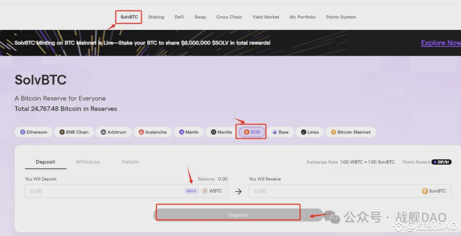The height and width of the screenshot is (236, 461).
Task: Click the Total 24,767.48 Bitcoin in Reserves text
Action: pyautogui.click(x=66, y=109)
